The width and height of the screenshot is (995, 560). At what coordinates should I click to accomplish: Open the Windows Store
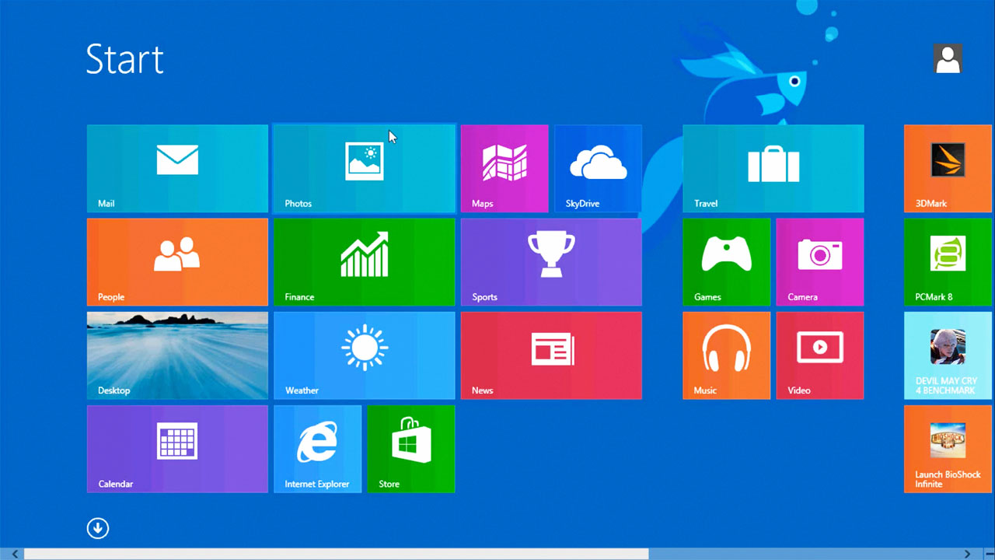[410, 449]
